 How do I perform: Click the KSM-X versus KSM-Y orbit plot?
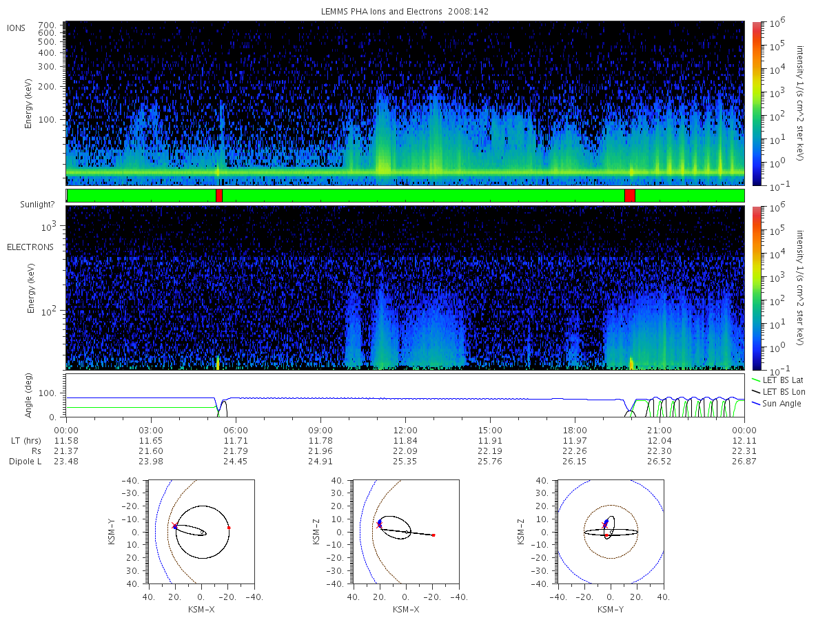200,532
